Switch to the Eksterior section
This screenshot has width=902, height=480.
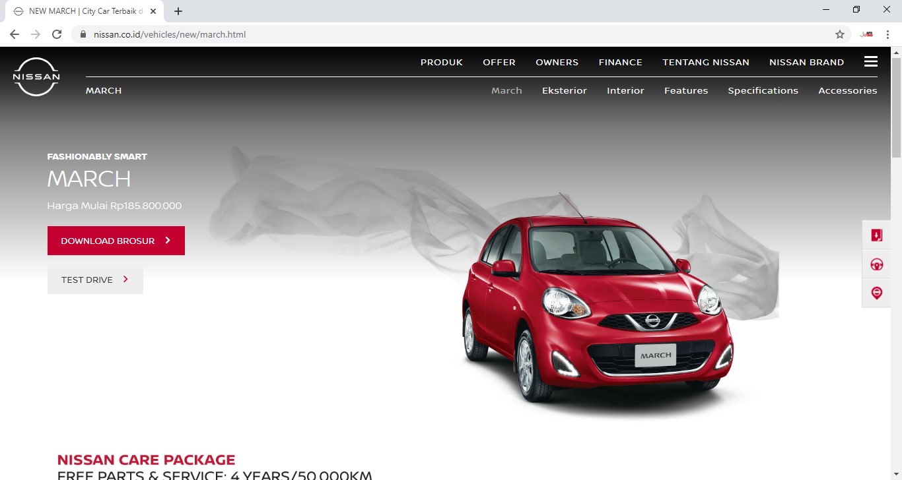tap(564, 90)
